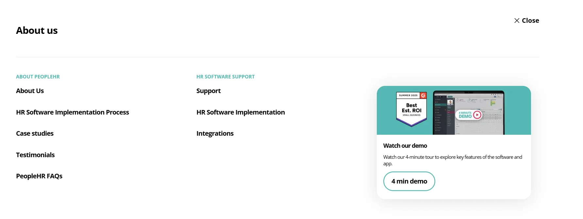Click the demo laptop screenshot thumbnail
The height and width of the screenshot is (219, 583).
(x=469, y=113)
